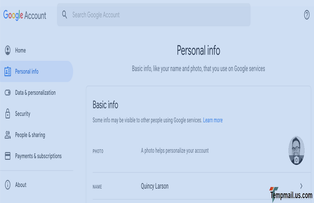Click the profile photo thumbnail
This screenshot has width=314, height=203.
296,151
